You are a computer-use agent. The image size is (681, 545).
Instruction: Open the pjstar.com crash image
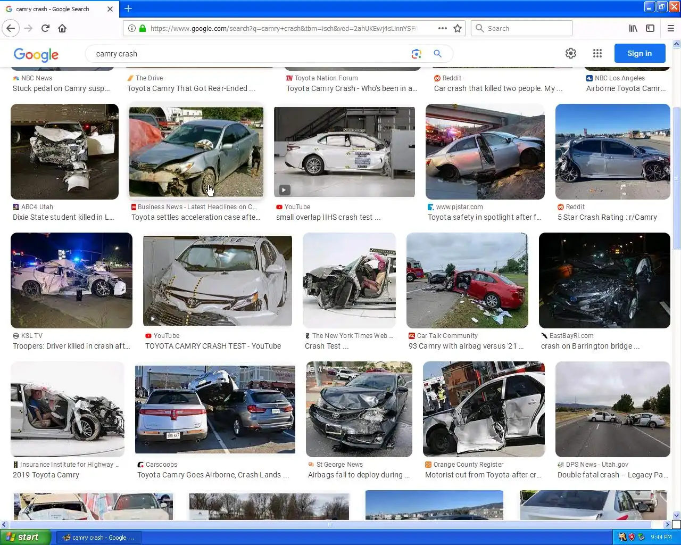click(485, 152)
